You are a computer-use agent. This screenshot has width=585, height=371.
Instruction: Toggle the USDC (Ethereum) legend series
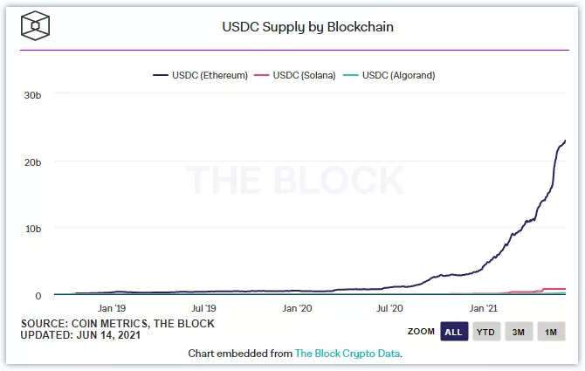(211, 75)
